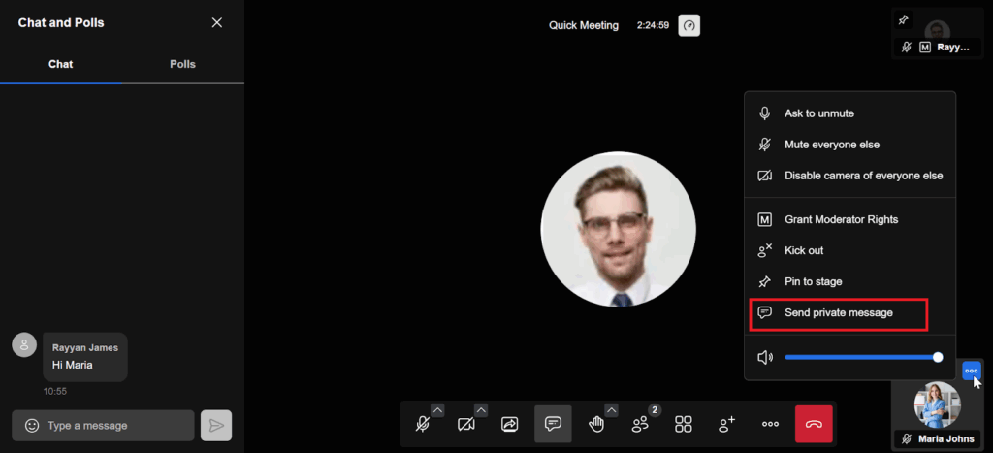The image size is (993, 453).
Task: Click the send message arrow button
Action: click(216, 425)
